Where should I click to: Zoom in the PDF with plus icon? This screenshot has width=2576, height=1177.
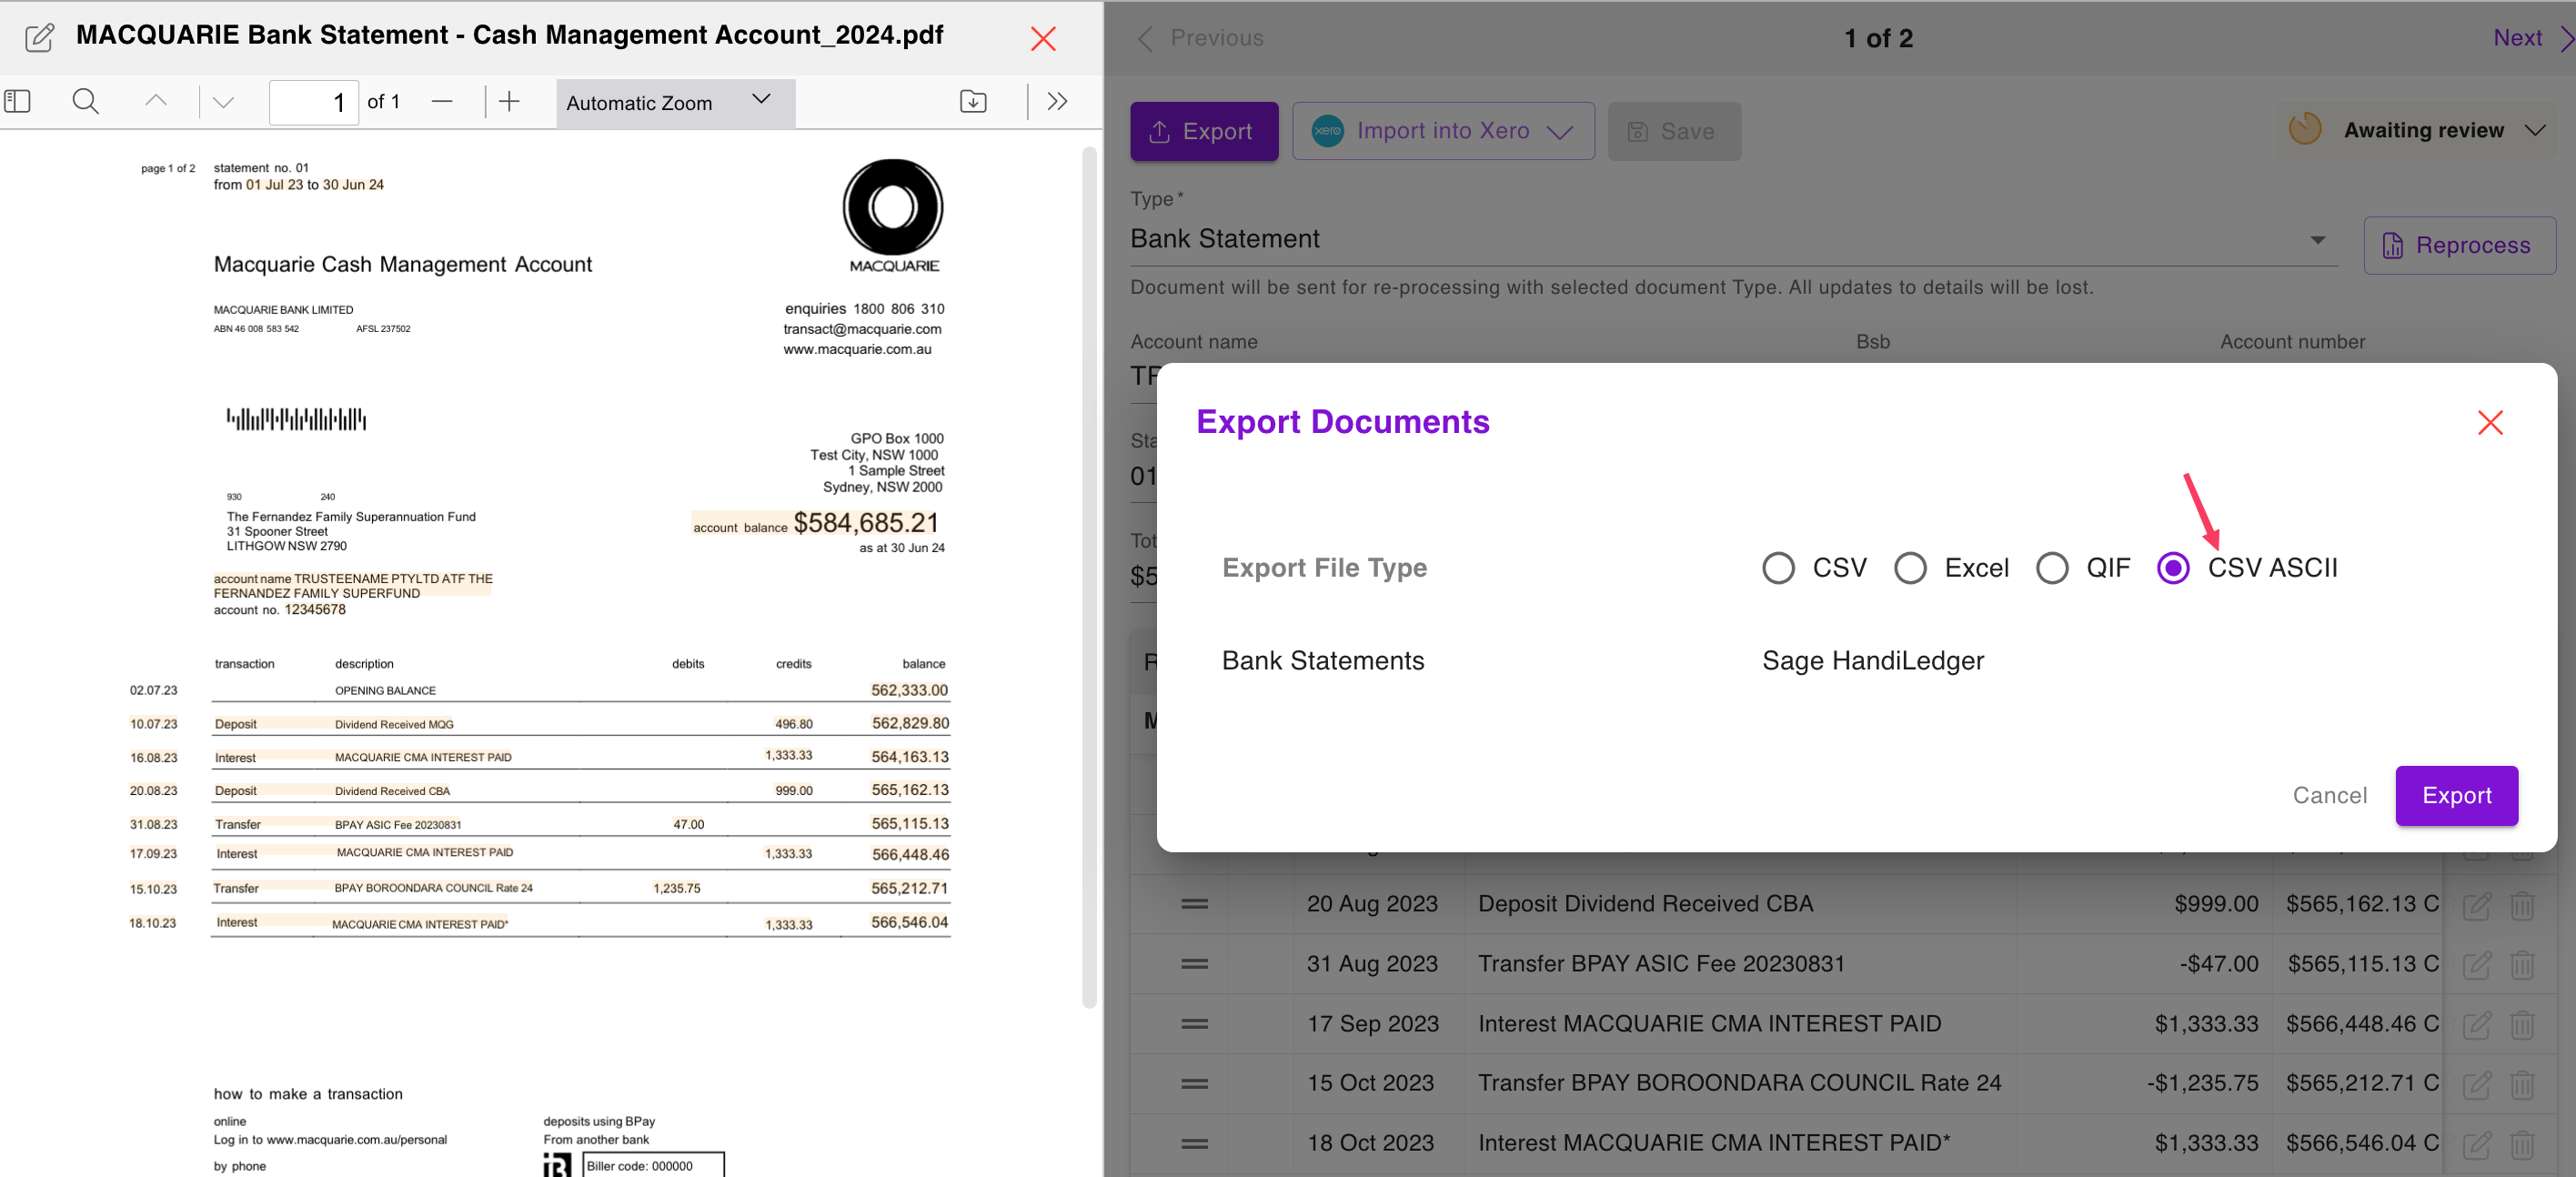pyautogui.click(x=509, y=101)
